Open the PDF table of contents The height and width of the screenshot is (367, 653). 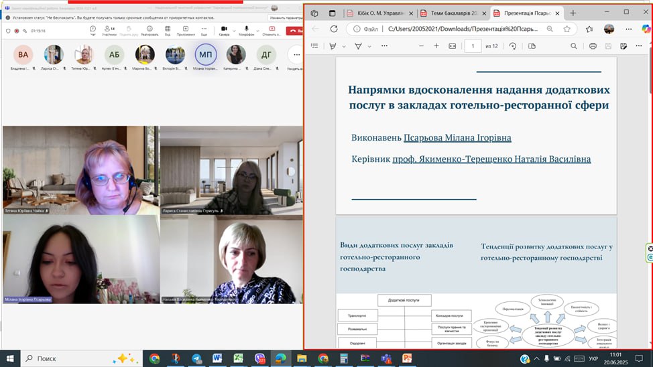[x=314, y=46]
